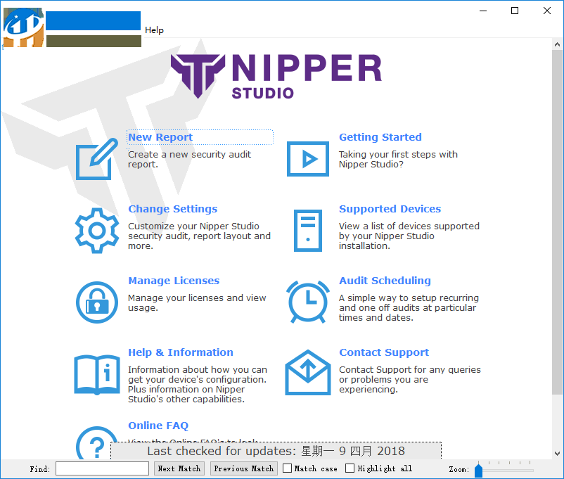Click the Next Match button

179,468
